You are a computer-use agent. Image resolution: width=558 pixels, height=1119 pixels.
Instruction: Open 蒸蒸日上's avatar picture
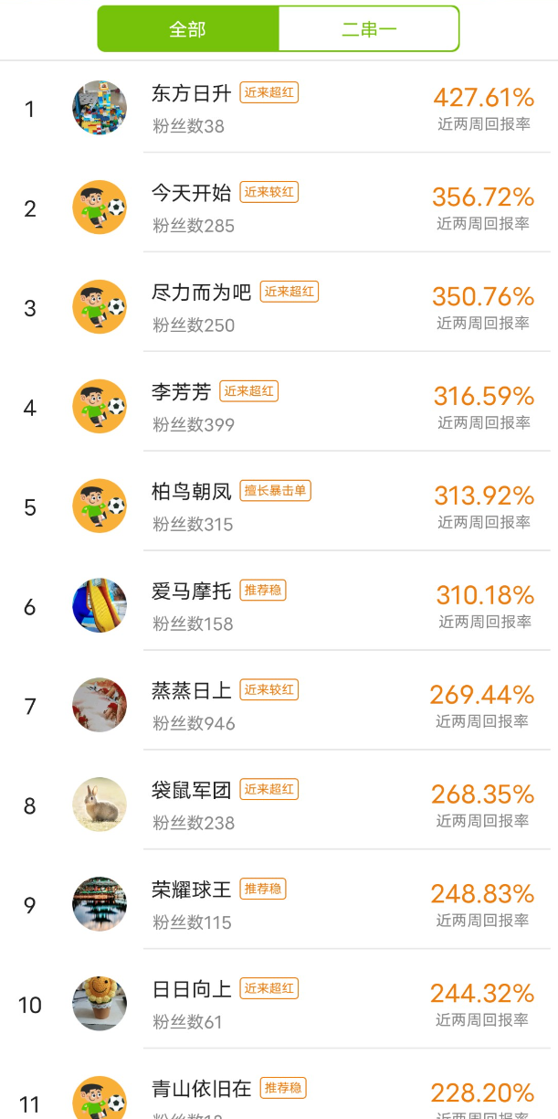pos(100,705)
